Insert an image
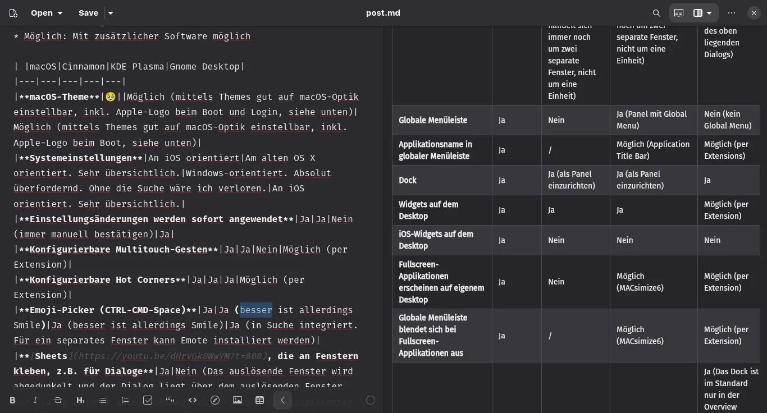Viewport: 767px width, 413px height. 238,400
